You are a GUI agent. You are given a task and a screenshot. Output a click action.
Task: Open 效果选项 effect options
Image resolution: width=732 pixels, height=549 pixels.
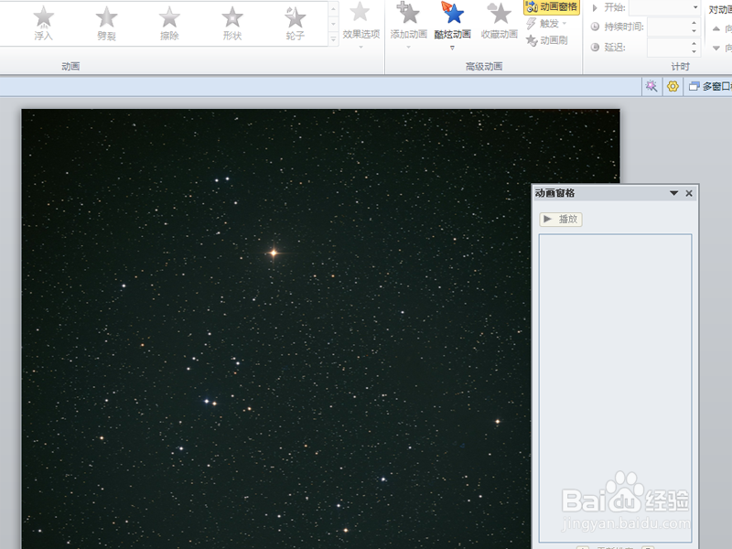pos(361,25)
